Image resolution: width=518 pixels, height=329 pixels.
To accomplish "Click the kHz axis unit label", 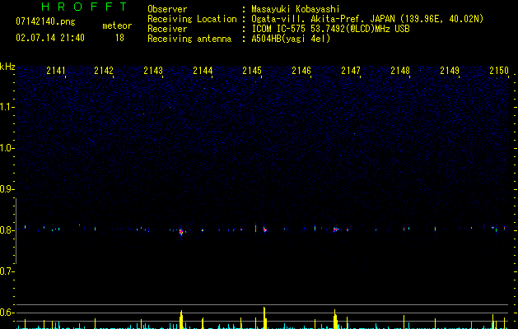I will 7,67.
